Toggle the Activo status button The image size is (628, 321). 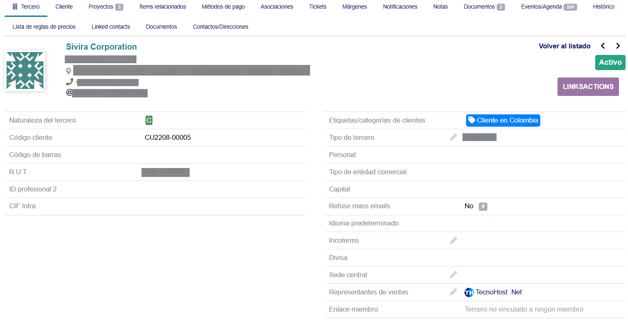pos(610,63)
